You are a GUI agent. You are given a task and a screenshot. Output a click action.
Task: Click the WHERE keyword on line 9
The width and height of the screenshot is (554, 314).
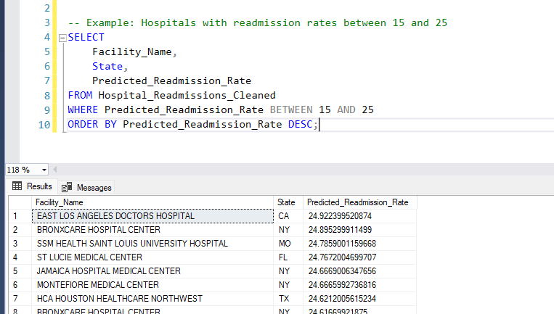coord(83,110)
